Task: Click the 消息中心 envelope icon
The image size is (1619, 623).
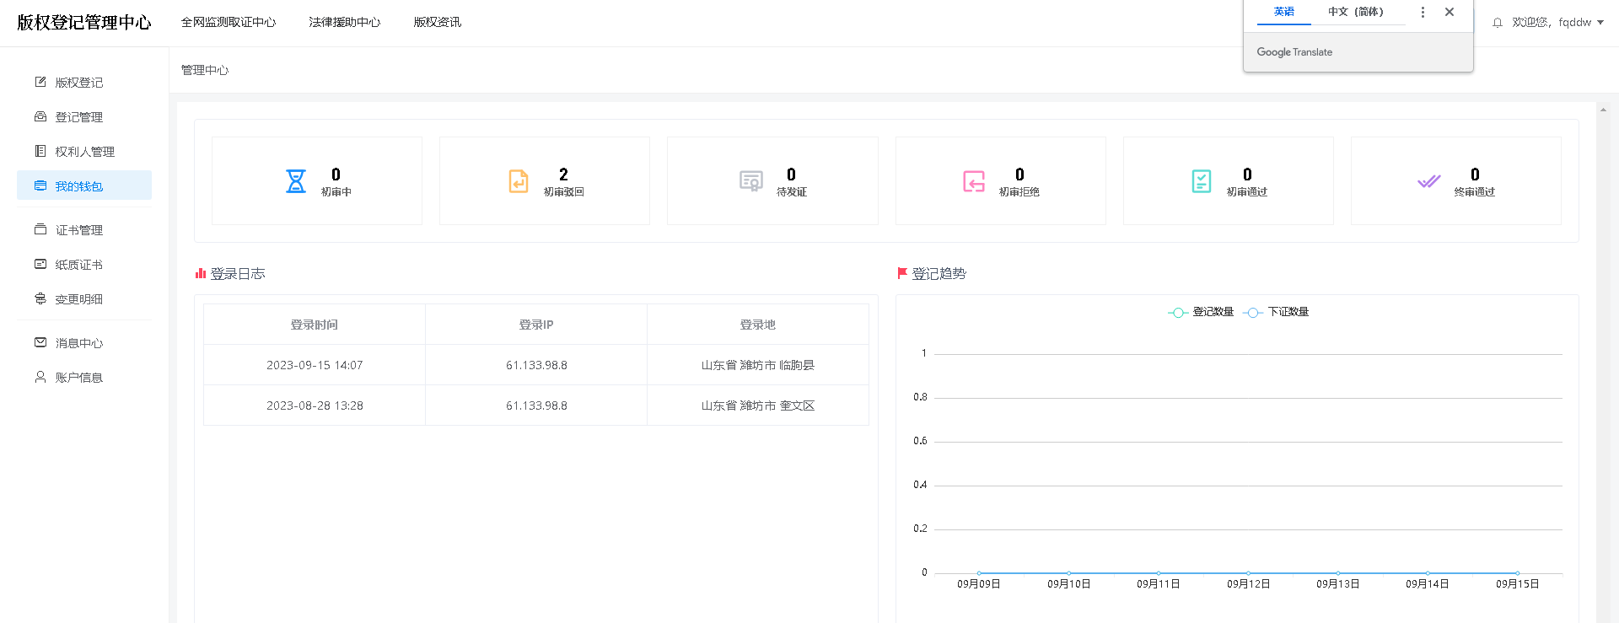Action: [x=40, y=342]
